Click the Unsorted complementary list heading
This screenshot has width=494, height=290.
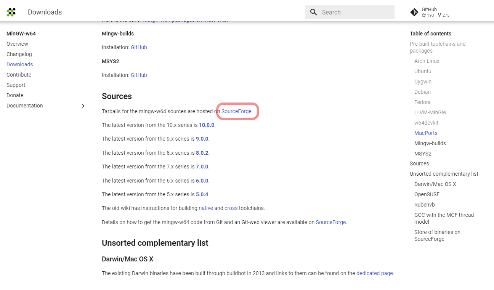click(x=155, y=243)
